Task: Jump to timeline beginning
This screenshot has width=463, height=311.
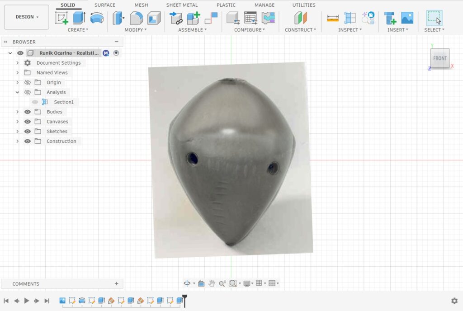Action: pyautogui.click(x=6, y=301)
